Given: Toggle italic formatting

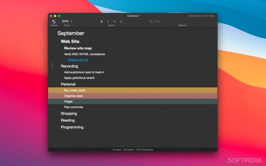Looking at the screenshot, I should [108, 21].
